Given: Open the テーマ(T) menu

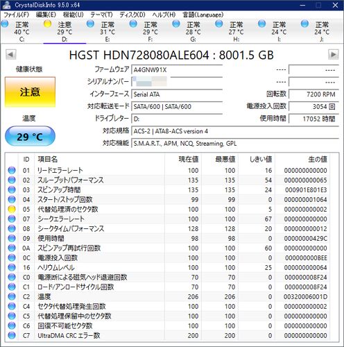Looking at the screenshot, I should click(x=101, y=15).
